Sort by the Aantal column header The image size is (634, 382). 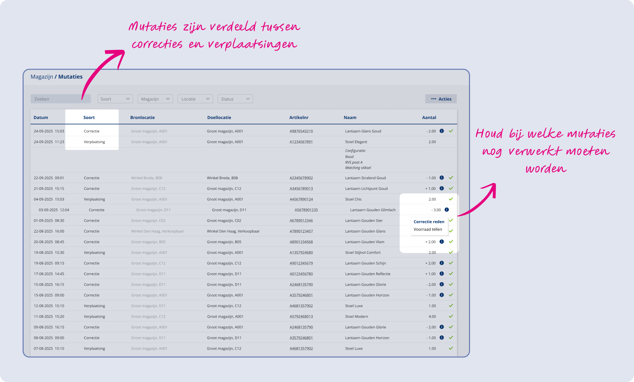[x=429, y=117]
